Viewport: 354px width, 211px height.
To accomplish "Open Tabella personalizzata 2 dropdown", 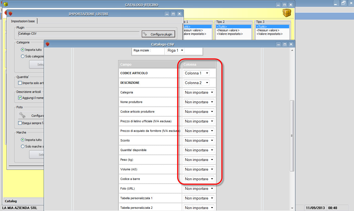I will [199, 208].
